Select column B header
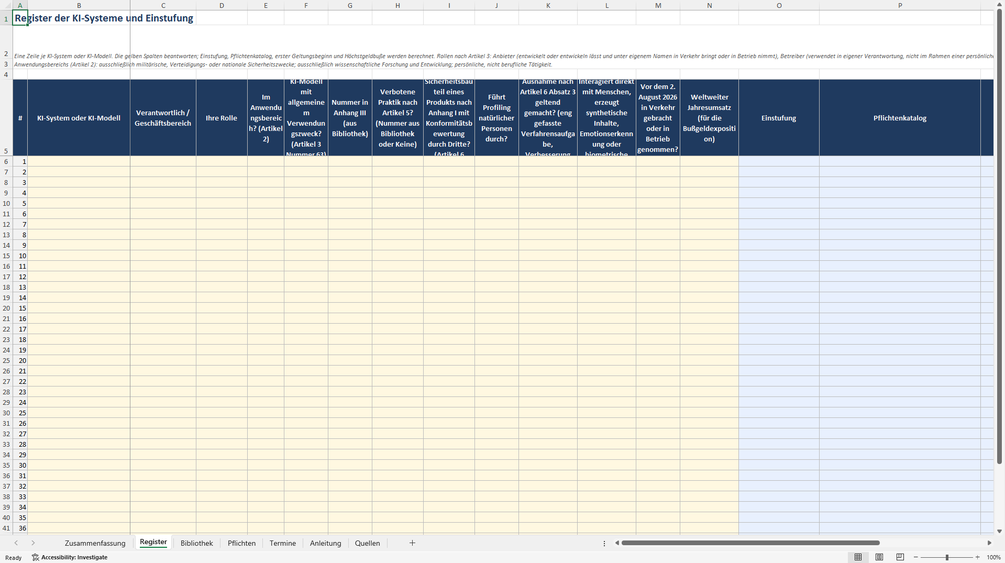 pyautogui.click(x=79, y=5)
